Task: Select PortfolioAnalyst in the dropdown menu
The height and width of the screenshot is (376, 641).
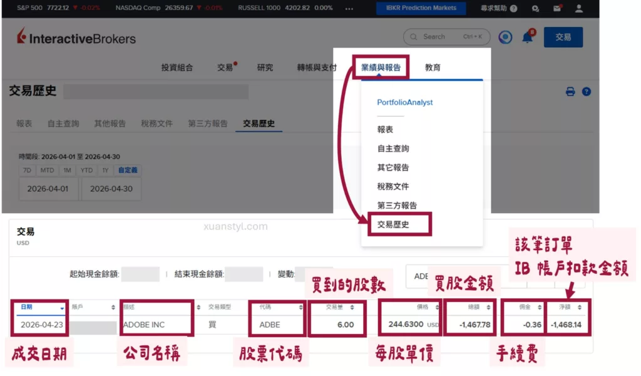Action: [405, 102]
